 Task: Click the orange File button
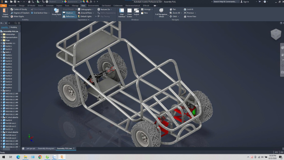click(x=4, y=6)
